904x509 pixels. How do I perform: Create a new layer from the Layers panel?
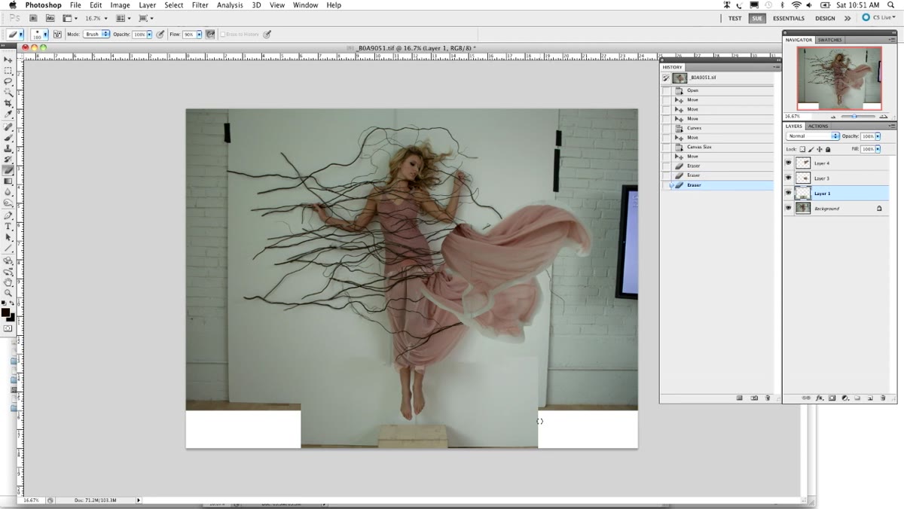tap(870, 398)
